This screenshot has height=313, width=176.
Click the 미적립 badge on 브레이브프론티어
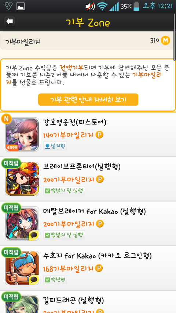tap(11, 163)
